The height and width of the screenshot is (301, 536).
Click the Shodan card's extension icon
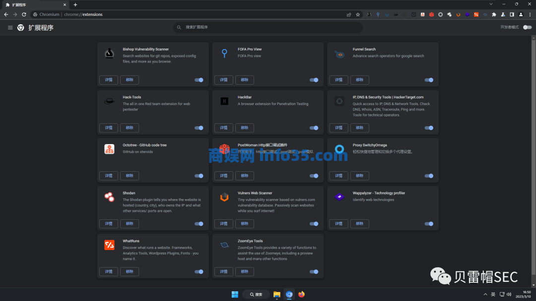pyautogui.click(x=109, y=197)
